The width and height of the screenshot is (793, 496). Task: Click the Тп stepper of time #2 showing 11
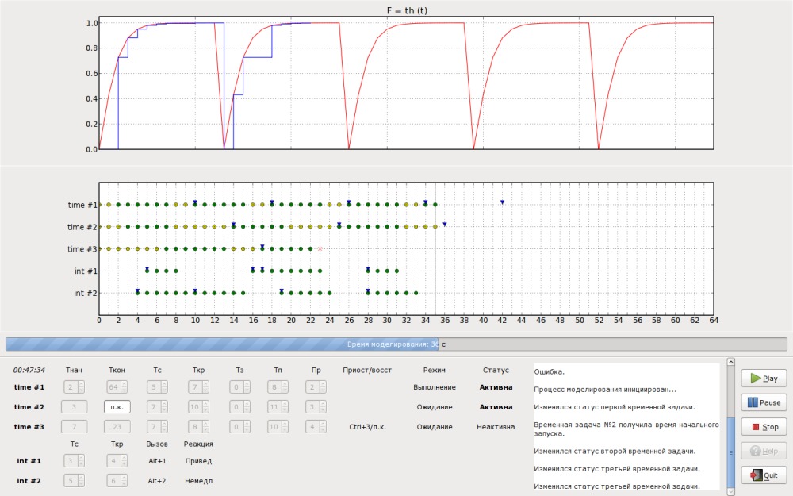(x=278, y=407)
